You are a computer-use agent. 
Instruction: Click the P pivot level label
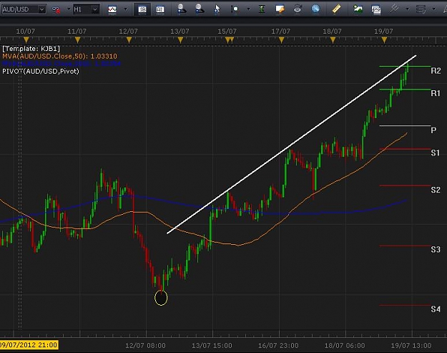pos(433,130)
